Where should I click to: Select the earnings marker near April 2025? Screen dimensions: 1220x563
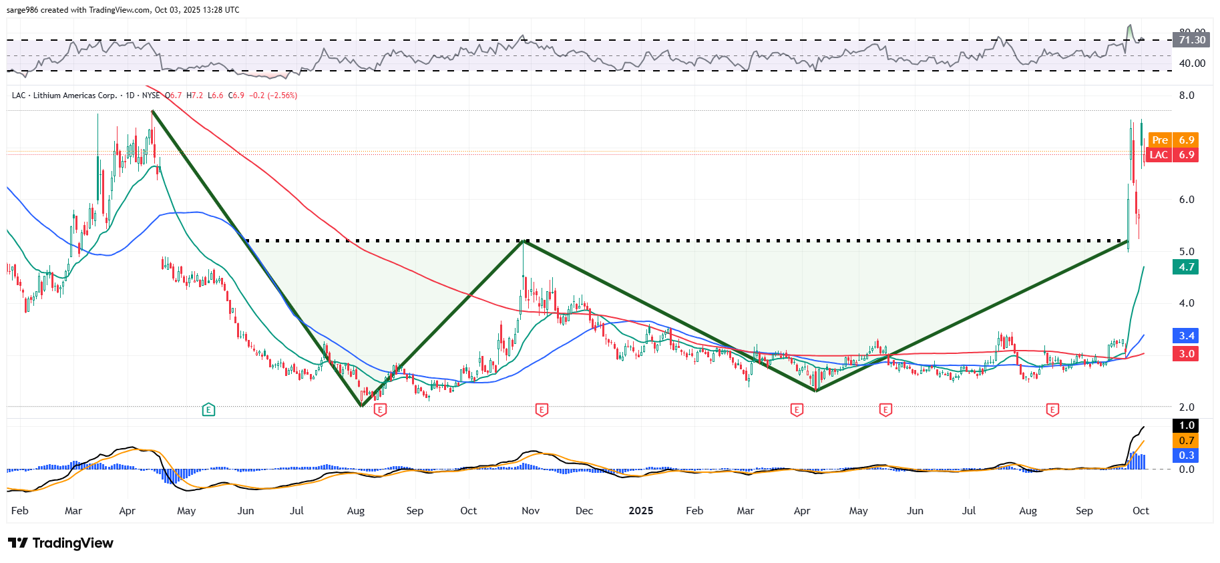(796, 409)
